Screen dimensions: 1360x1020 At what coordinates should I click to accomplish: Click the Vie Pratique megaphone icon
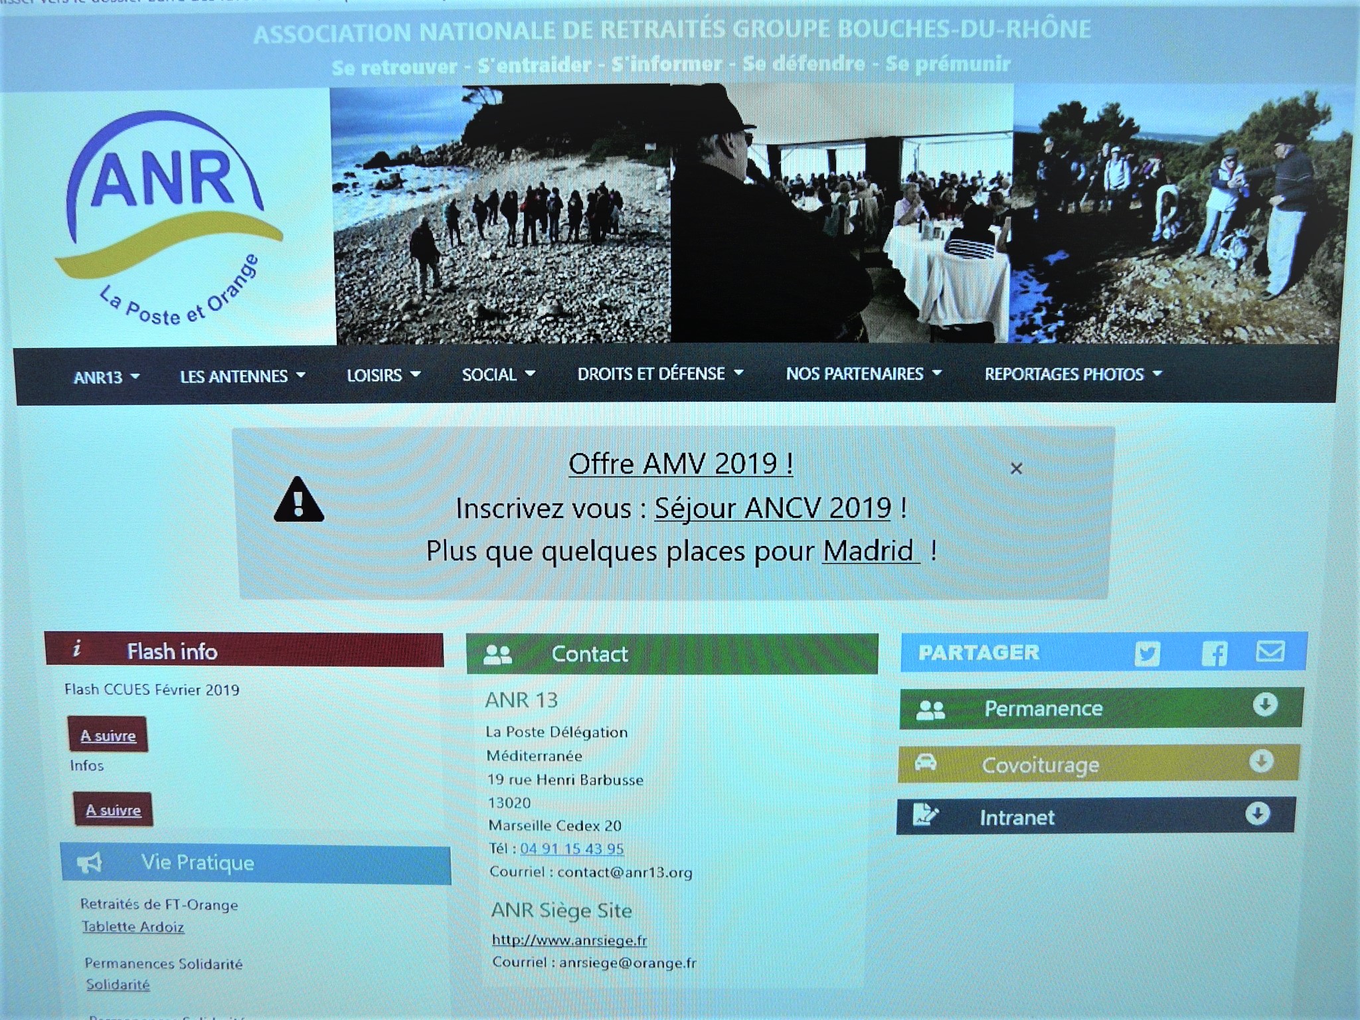(90, 863)
